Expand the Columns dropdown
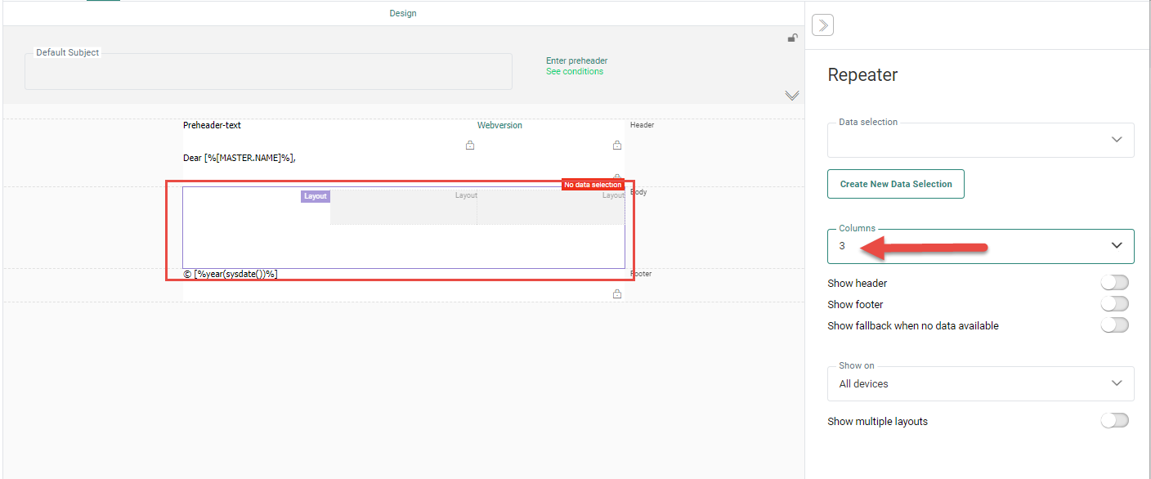This screenshot has width=1151, height=479. (x=980, y=246)
